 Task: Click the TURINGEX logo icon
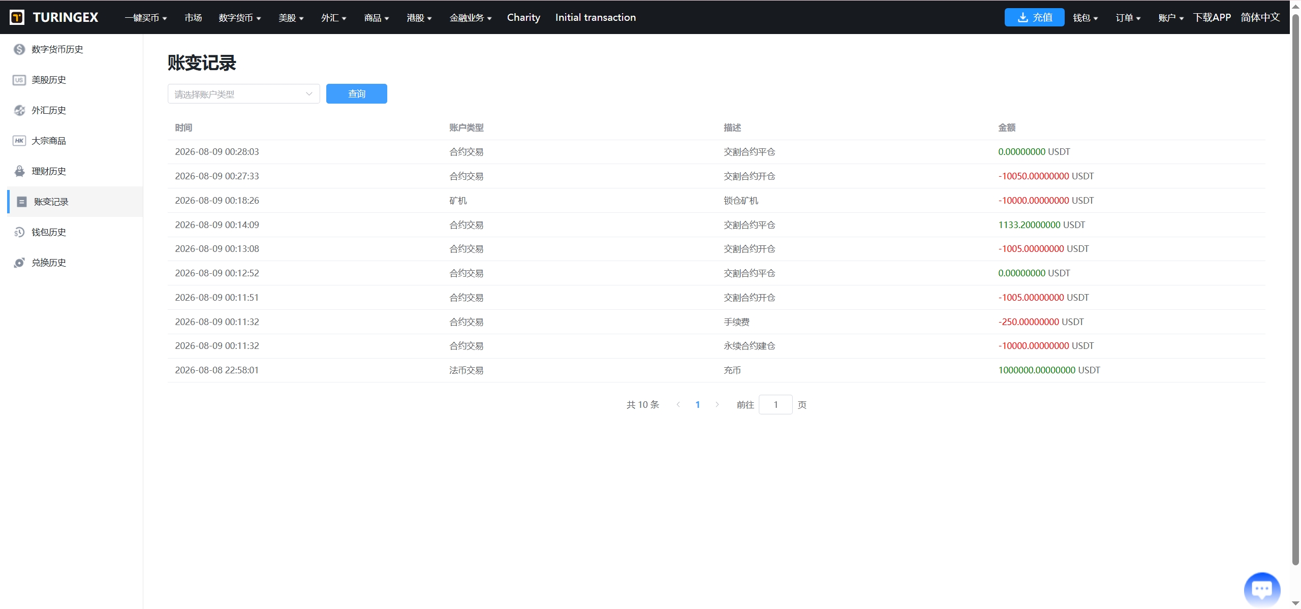point(17,17)
